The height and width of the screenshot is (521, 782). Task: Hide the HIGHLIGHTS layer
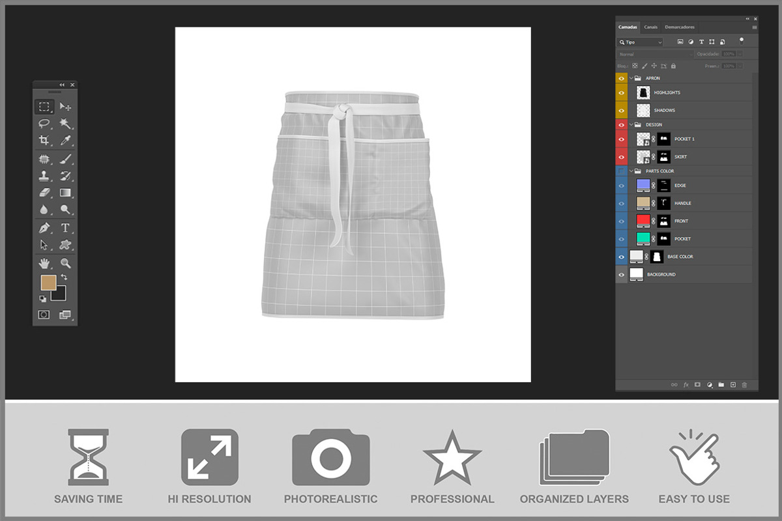point(621,92)
